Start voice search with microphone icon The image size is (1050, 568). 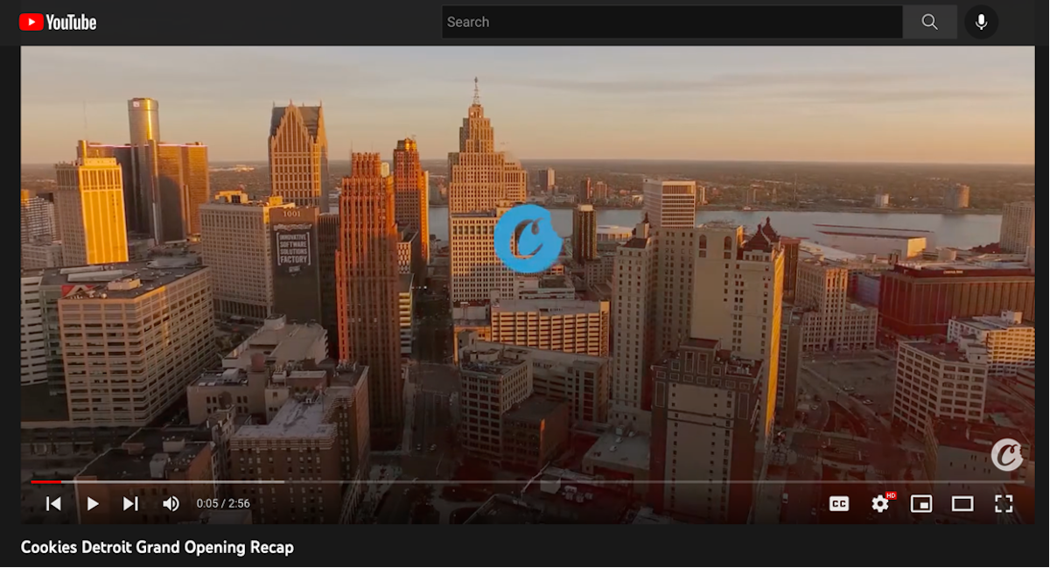click(x=982, y=22)
